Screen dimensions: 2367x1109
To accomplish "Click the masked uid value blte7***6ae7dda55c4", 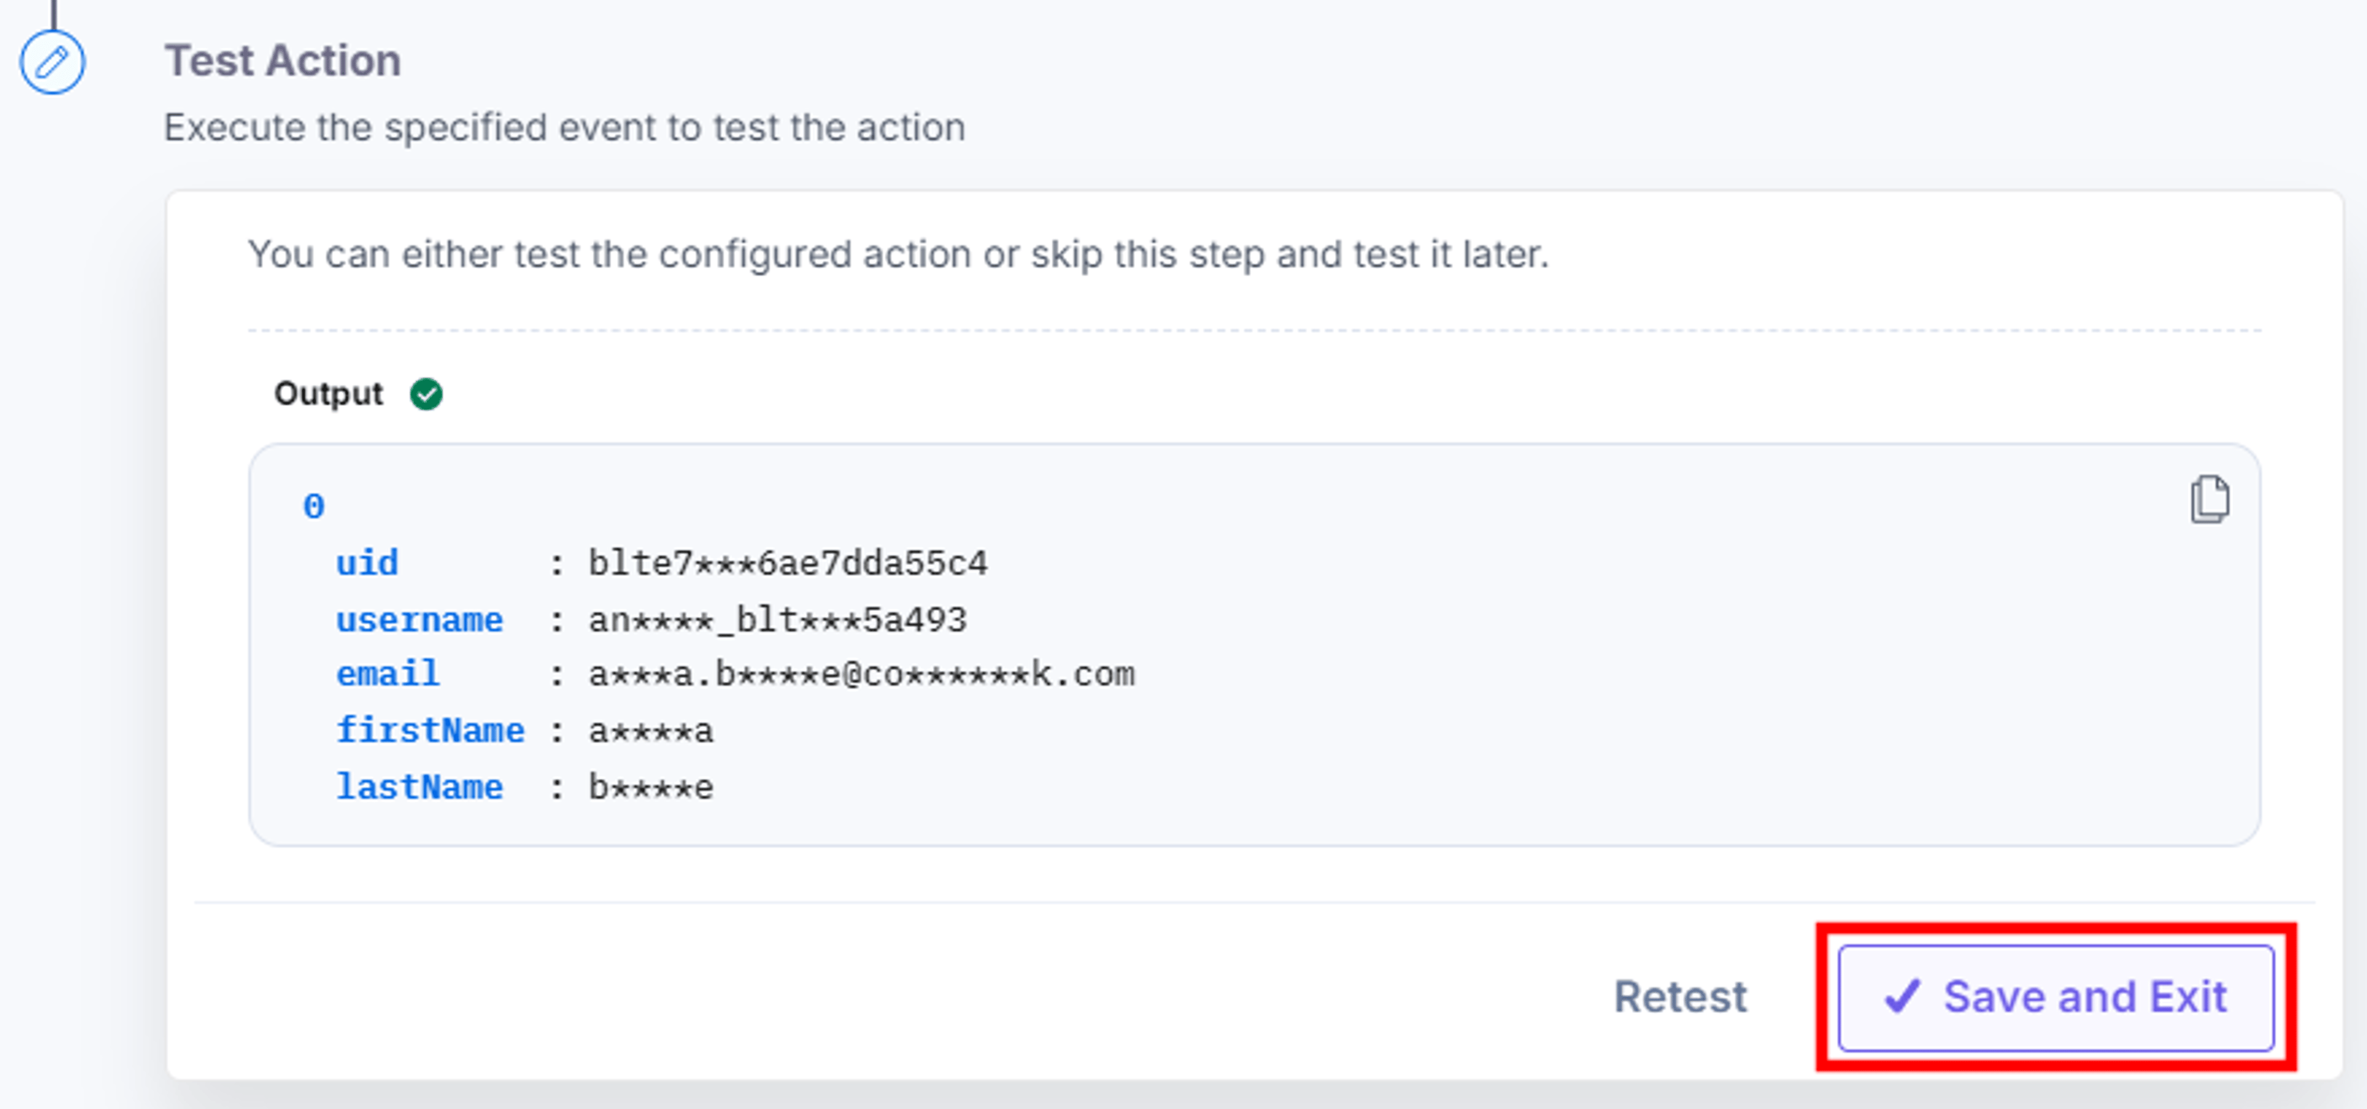I will [x=788, y=563].
